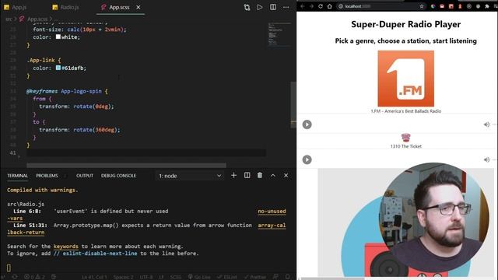Click the browser page horizontal scrollbar
This screenshot has height=280, width=498.
coord(332,278)
